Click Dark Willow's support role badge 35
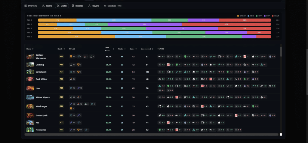The height and width of the screenshot is (143, 308). [72, 79]
